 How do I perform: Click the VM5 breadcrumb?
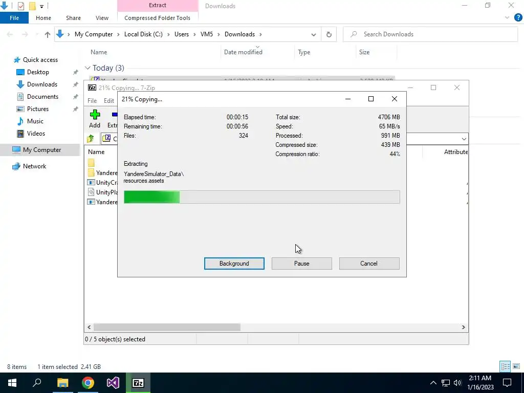(207, 34)
